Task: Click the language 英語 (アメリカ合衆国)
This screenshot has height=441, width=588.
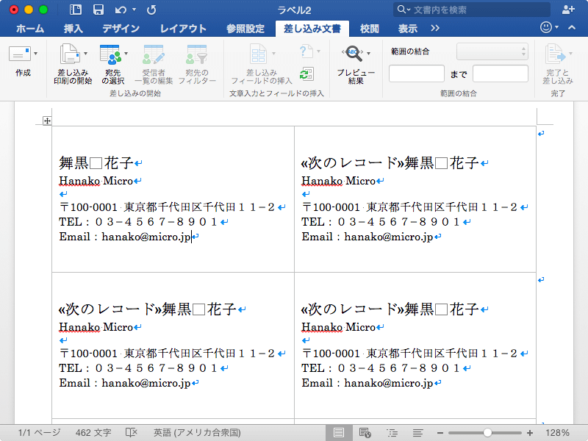Action: tap(197, 432)
